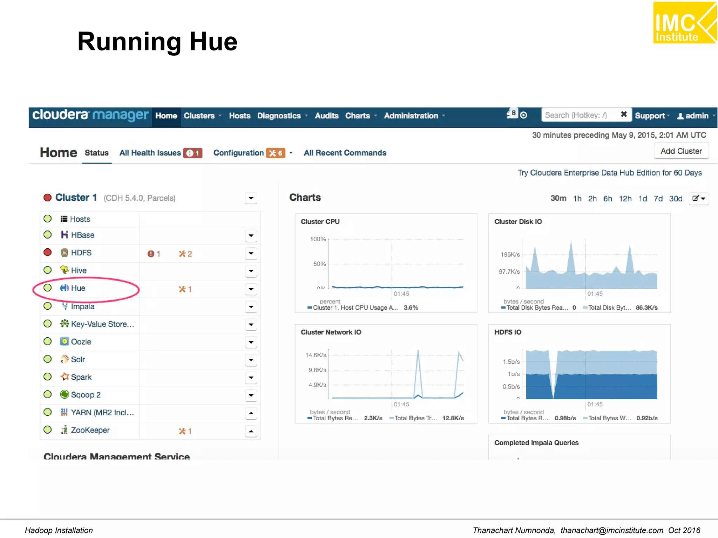Click the Key-Value Store icon
The width and height of the screenshot is (718, 538).
pos(65,324)
